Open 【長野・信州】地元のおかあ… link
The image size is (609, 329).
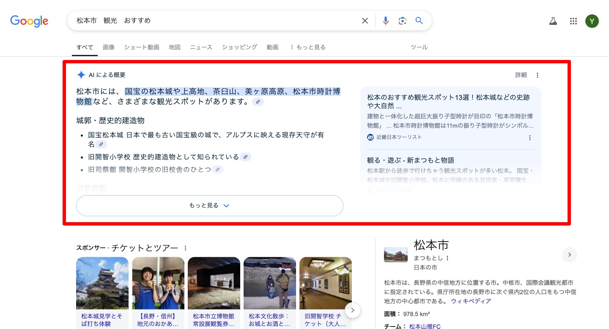click(158, 320)
